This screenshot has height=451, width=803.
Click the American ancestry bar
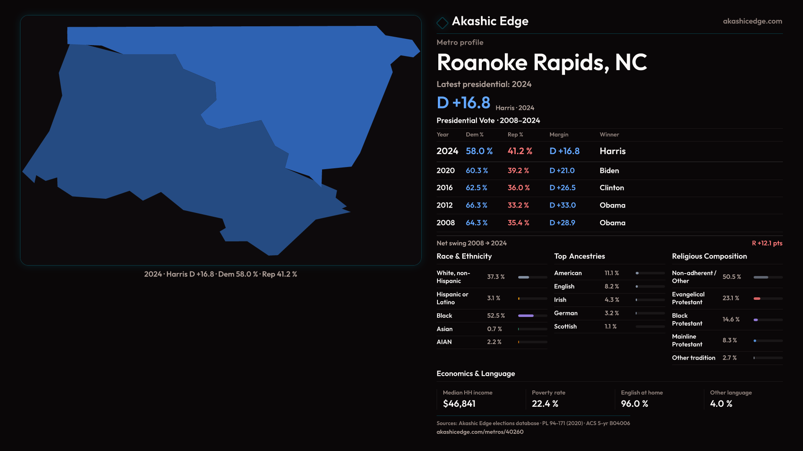coord(637,273)
